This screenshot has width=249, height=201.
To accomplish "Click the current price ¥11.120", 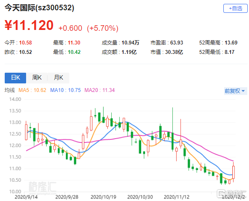I will click(29, 25).
